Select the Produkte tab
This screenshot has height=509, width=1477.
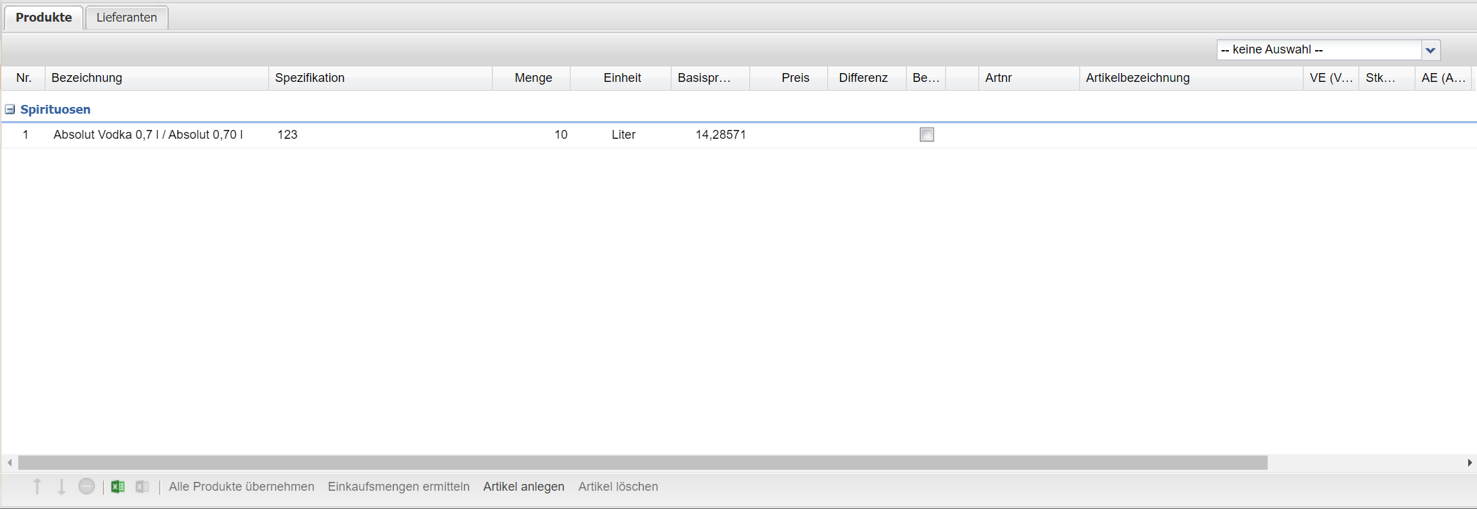coord(44,18)
